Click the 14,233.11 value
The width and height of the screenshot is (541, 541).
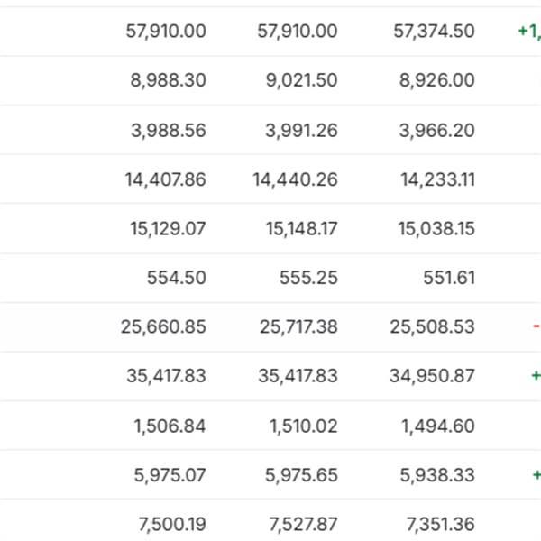click(x=437, y=179)
